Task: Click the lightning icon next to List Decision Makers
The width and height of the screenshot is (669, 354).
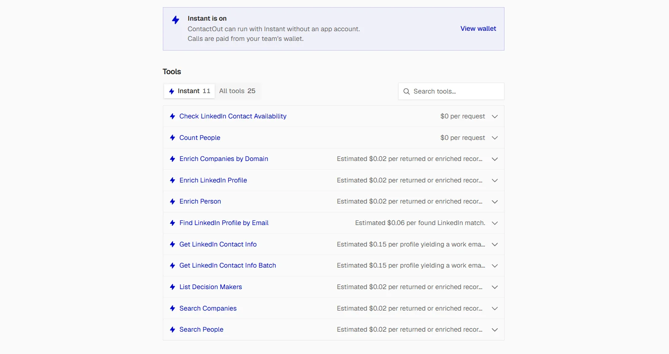Action: (173, 287)
